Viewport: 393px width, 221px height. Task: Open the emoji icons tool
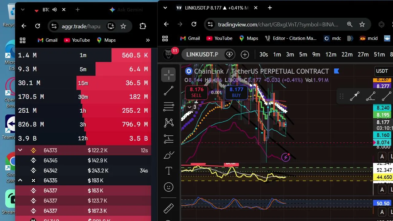[169, 187]
